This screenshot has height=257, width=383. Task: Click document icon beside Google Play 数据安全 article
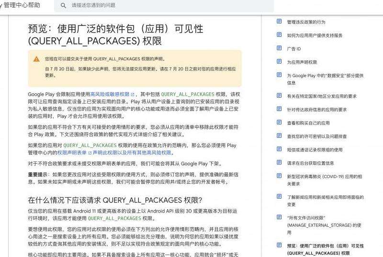[x=279, y=75]
